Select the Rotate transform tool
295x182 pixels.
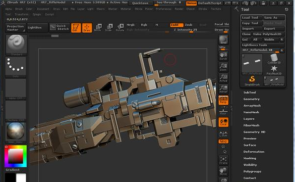pos(120,27)
